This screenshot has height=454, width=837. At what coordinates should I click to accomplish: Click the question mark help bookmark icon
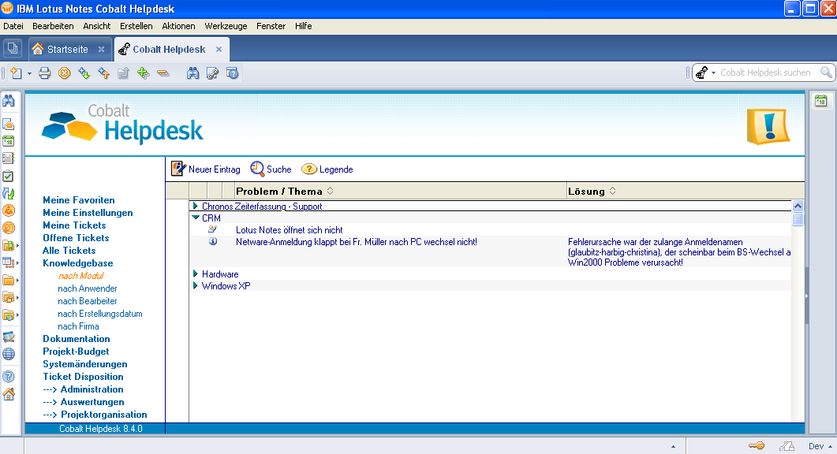9,377
